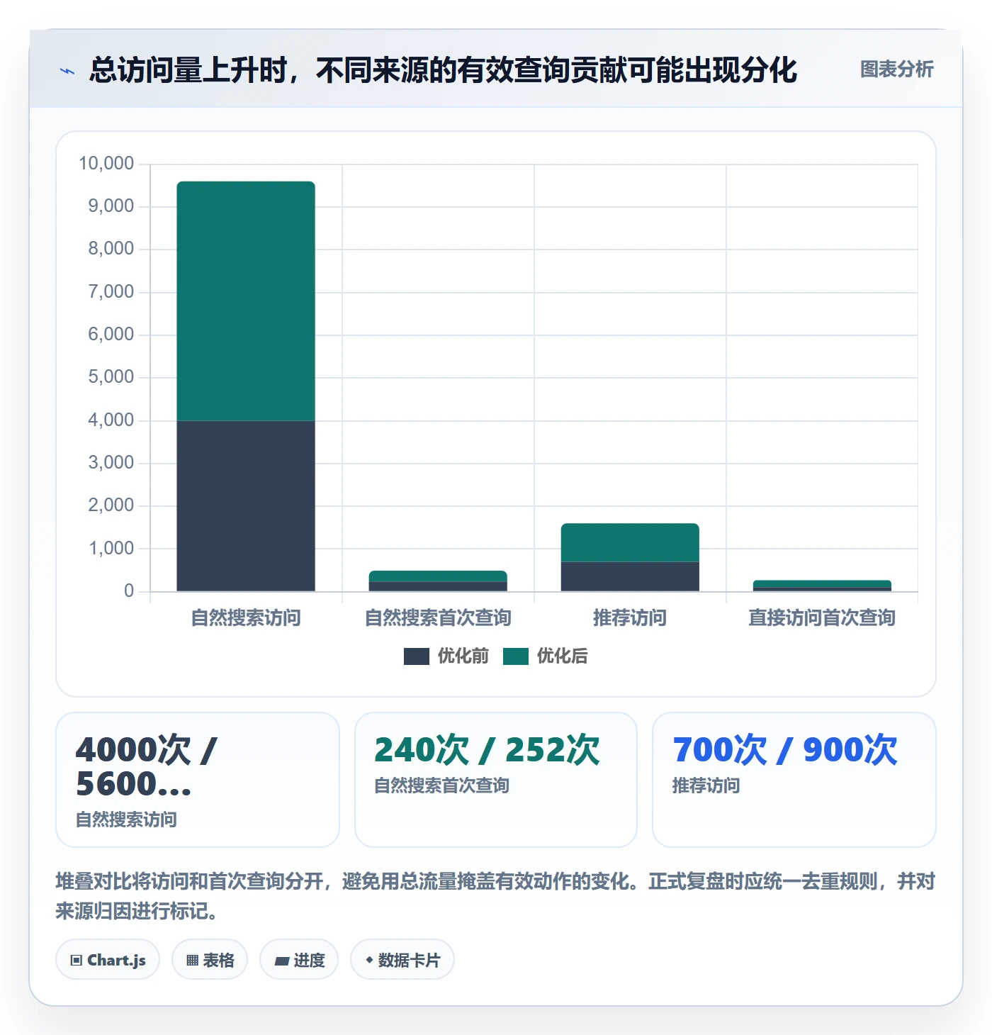Click the chart title 总访问量上升时…
The width and height of the screenshot is (992, 1035).
(444, 70)
